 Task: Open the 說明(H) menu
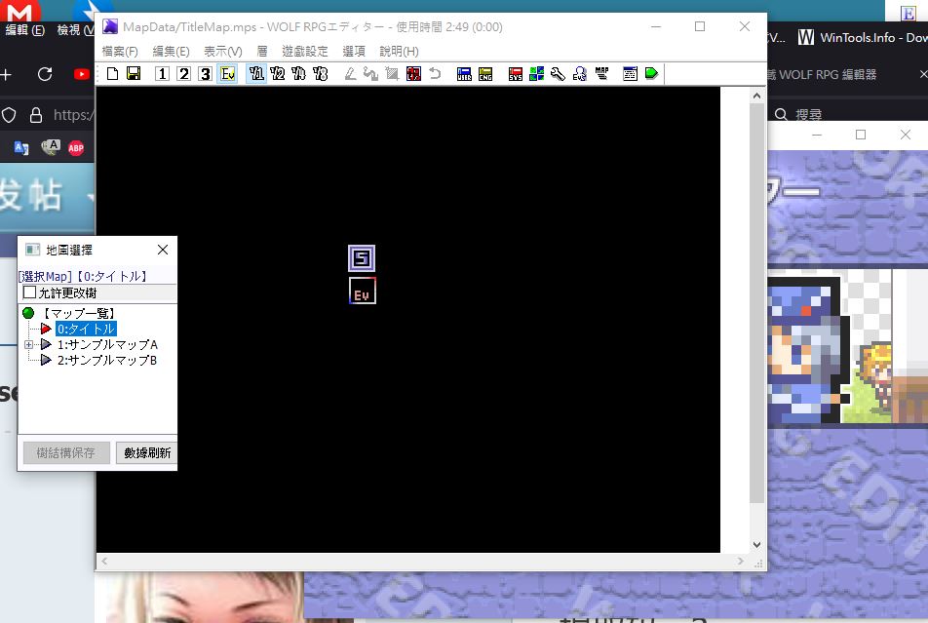399,52
